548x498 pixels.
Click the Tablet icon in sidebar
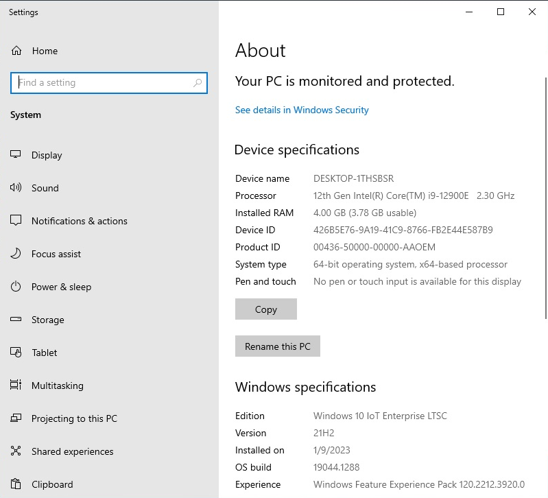point(16,353)
